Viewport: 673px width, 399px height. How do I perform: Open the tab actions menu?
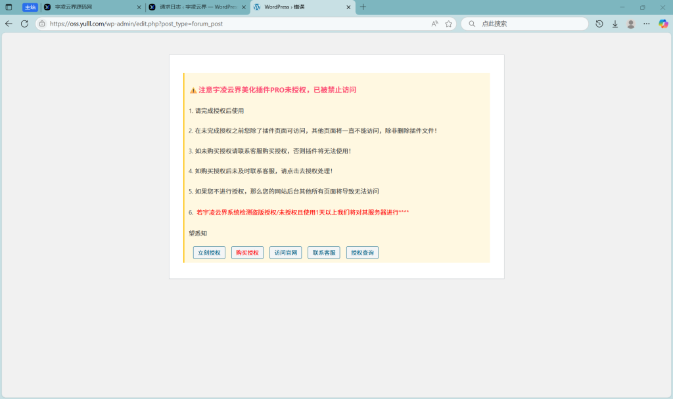(x=8, y=7)
